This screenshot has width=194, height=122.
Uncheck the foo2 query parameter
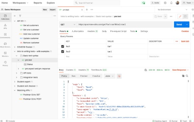(x=63, y=52)
